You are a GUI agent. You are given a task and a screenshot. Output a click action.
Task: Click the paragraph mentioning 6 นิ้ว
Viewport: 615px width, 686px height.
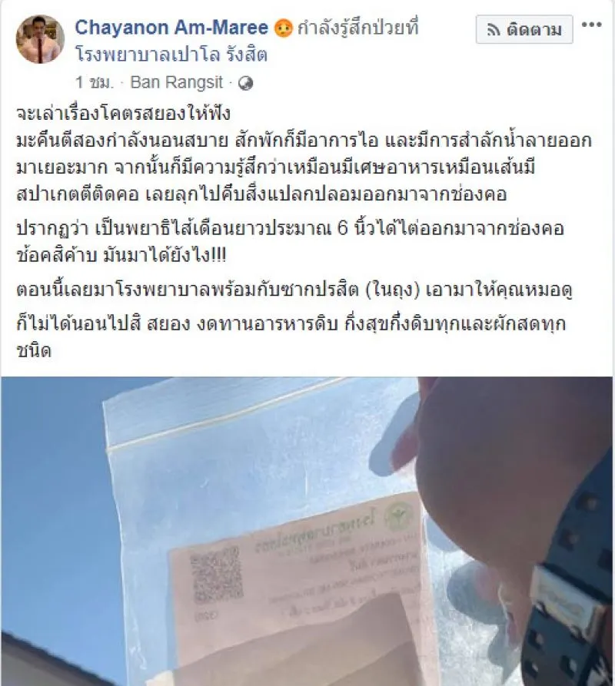[x=291, y=242]
